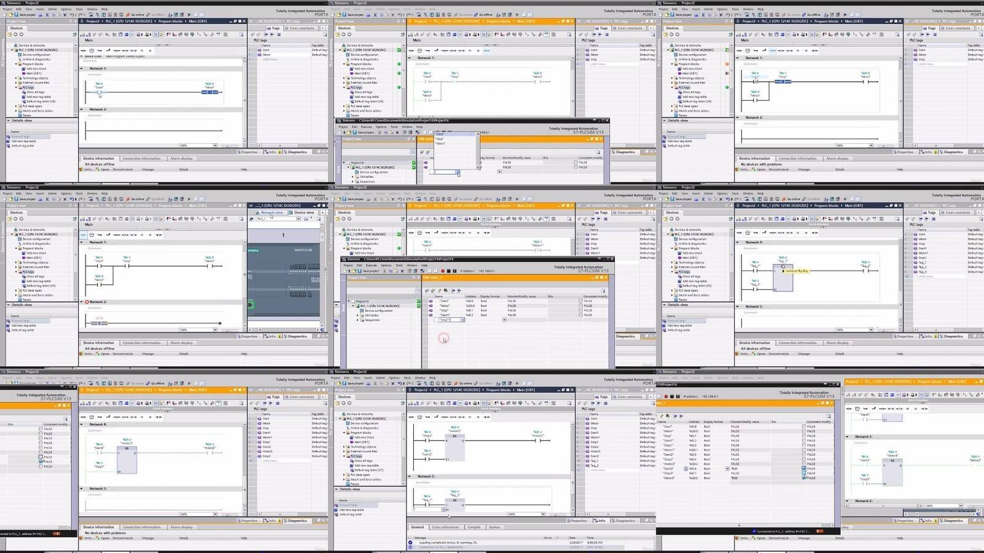
Task: Open the Devices tab in top-left screenshot
Action: coord(17,28)
